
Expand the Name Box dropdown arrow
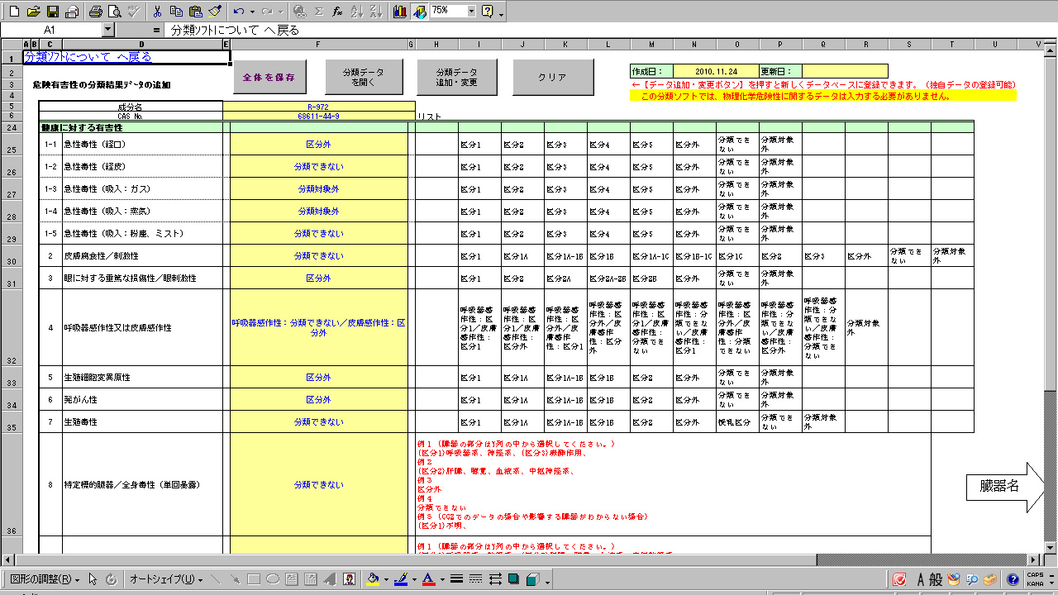coord(108,30)
